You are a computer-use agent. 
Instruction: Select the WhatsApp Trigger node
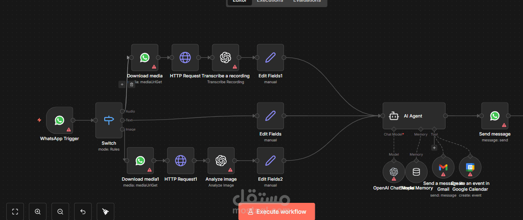[59, 120]
